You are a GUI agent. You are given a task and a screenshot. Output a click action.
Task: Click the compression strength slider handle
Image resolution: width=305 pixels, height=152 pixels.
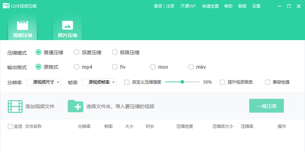(182, 82)
